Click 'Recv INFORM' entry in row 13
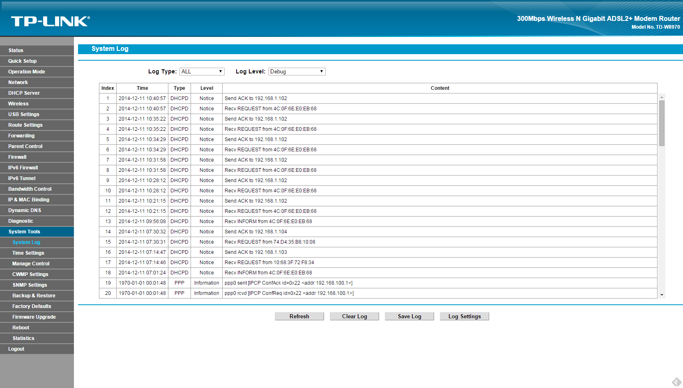The width and height of the screenshot is (683, 388). click(268, 221)
